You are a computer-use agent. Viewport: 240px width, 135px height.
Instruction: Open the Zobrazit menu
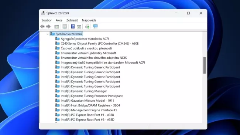72,20
